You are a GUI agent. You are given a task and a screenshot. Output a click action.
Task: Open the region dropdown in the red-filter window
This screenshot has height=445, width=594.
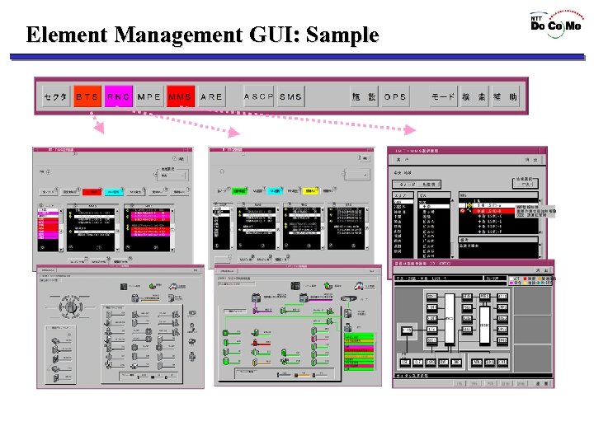(x=172, y=176)
